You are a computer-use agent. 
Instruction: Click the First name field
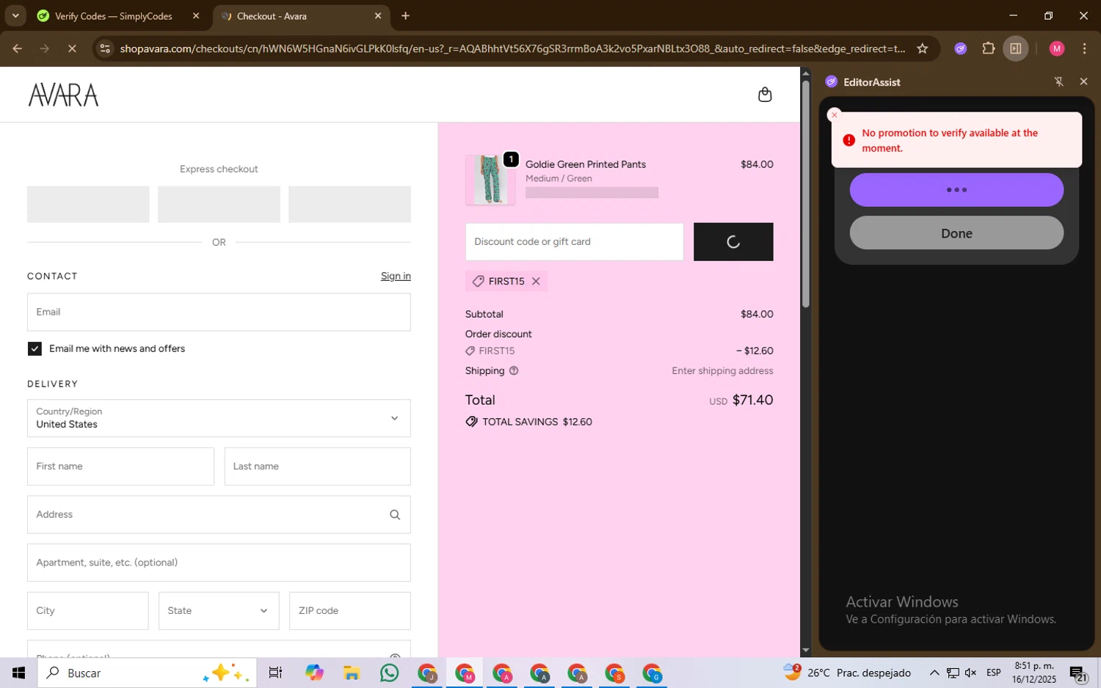pyautogui.click(x=120, y=466)
